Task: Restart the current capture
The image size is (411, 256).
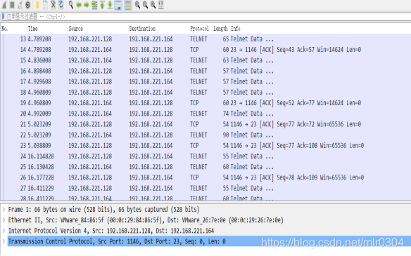Action: (x=20, y=5)
